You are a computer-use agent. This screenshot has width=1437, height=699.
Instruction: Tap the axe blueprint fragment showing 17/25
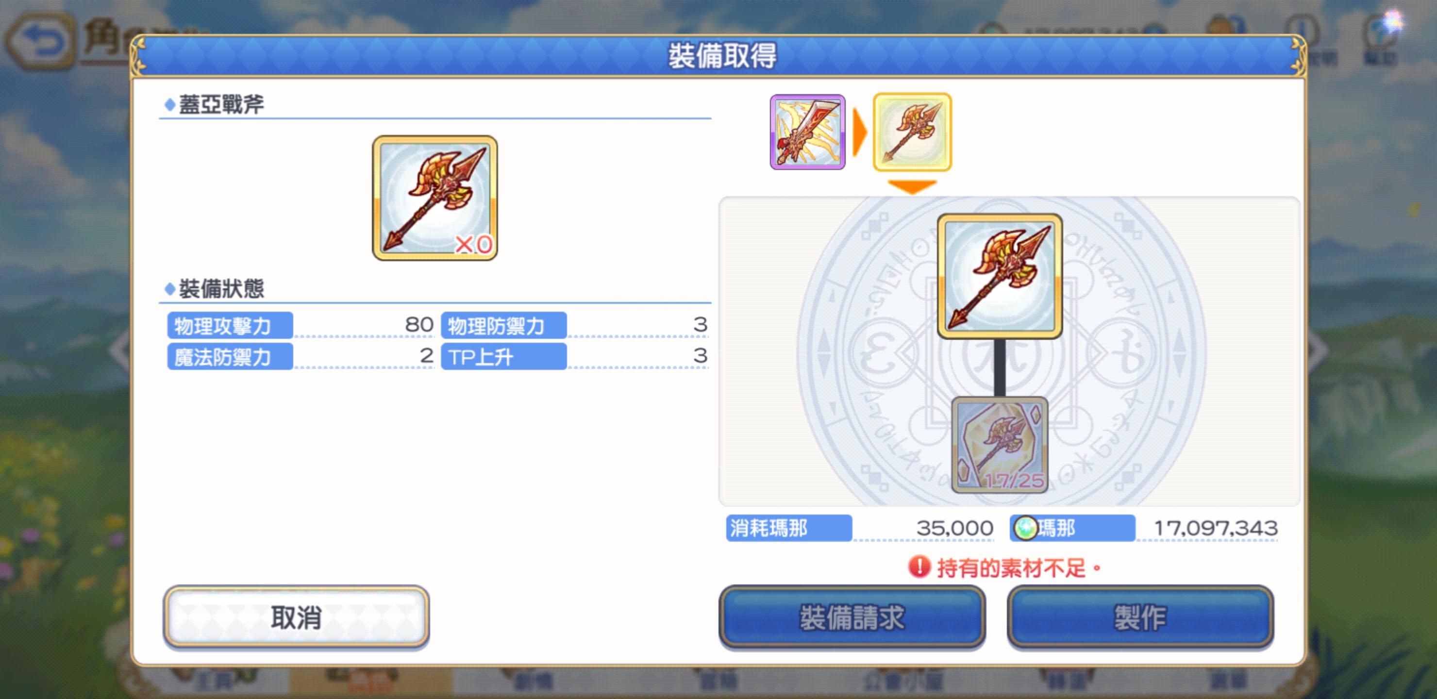coord(999,445)
